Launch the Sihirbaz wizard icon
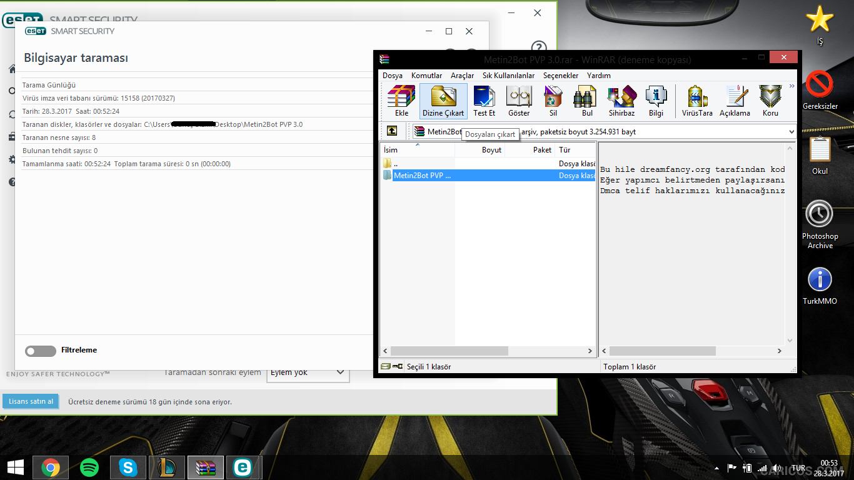Viewport: 854px width, 480px height. coord(621,101)
